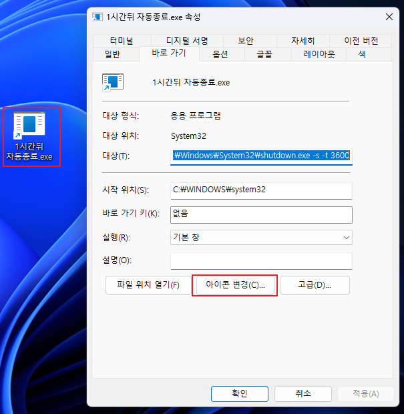Screen dimensions: 404x414
Task: Close the 속성 dialog with the X button
Action: pyautogui.click(x=389, y=17)
